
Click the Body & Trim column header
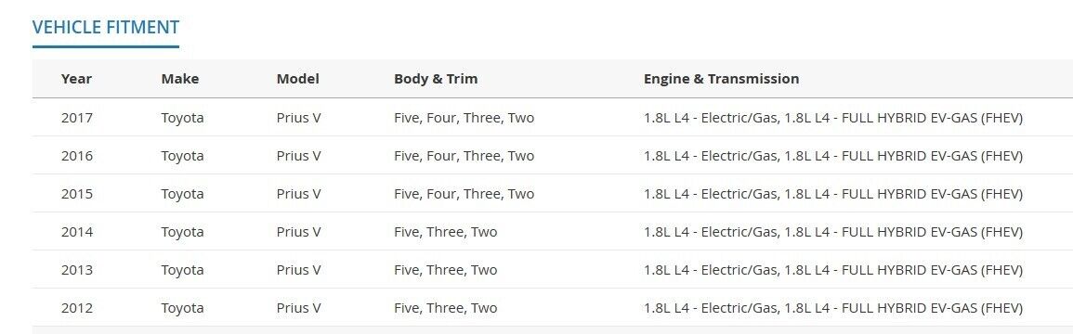coord(436,79)
